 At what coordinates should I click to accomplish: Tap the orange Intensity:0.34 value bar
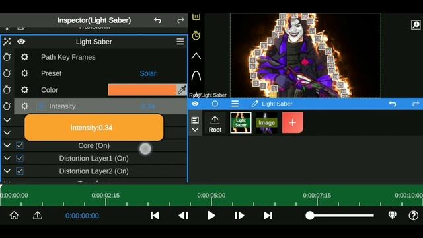(x=94, y=128)
